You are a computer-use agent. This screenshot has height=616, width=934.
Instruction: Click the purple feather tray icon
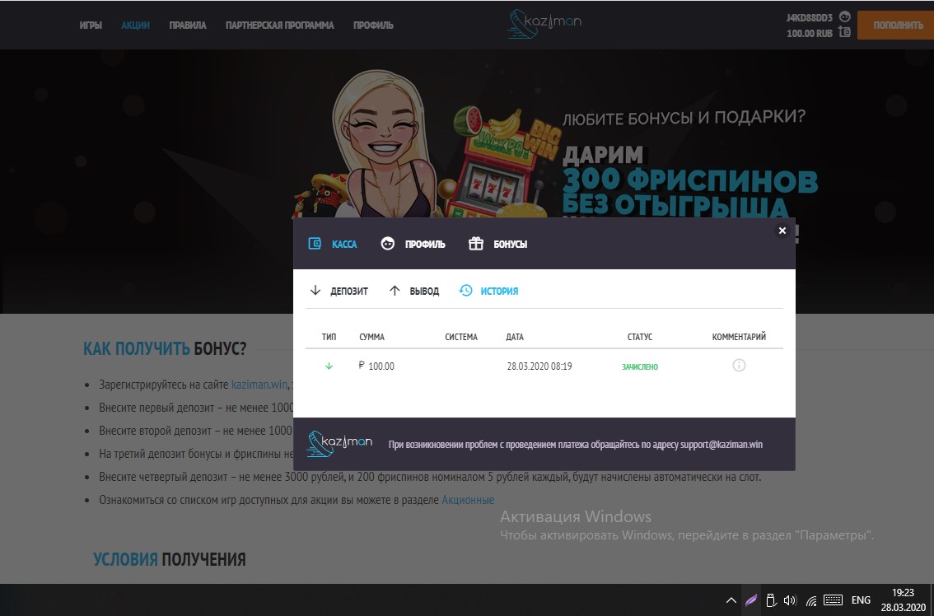[750, 600]
